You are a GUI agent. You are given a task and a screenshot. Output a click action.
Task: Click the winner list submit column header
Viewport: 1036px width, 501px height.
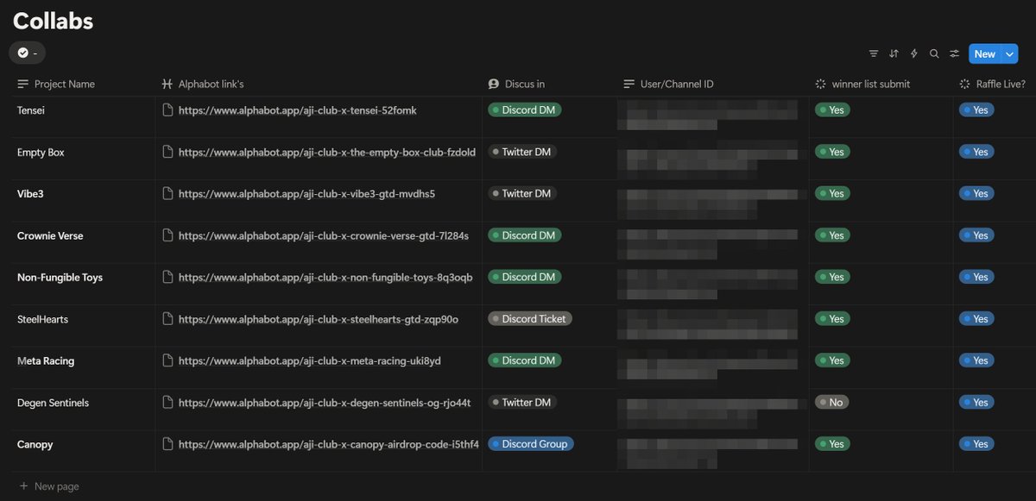click(862, 84)
